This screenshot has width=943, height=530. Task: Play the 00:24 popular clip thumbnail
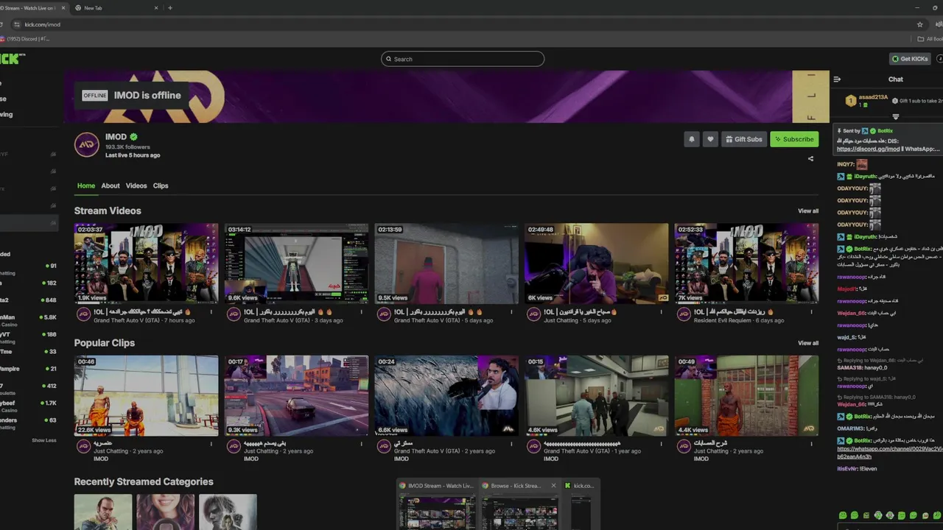pyautogui.click(x=446, y=396)
